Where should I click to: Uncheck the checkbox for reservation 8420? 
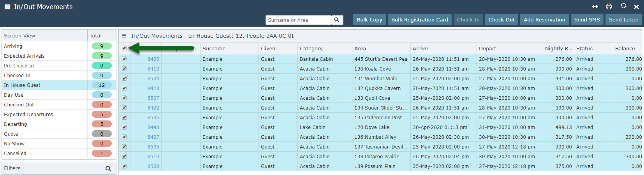coord(124,59)
